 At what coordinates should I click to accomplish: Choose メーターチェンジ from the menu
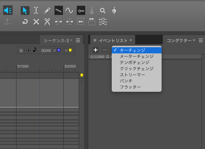coord(137,56)
